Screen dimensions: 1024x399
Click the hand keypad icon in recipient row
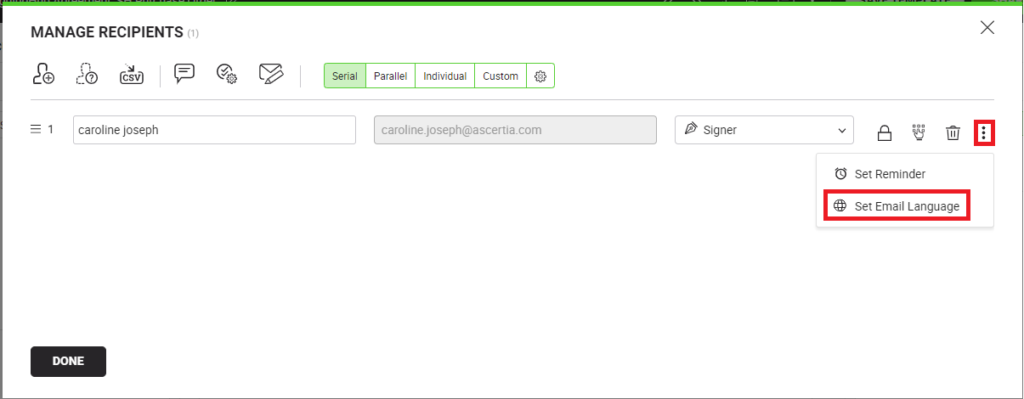tap(918, 132)
